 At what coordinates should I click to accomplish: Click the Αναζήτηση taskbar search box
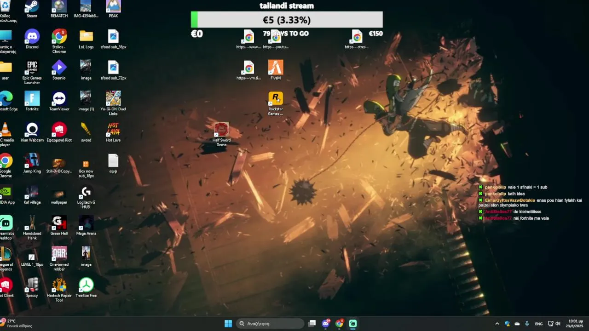point(270,324)
